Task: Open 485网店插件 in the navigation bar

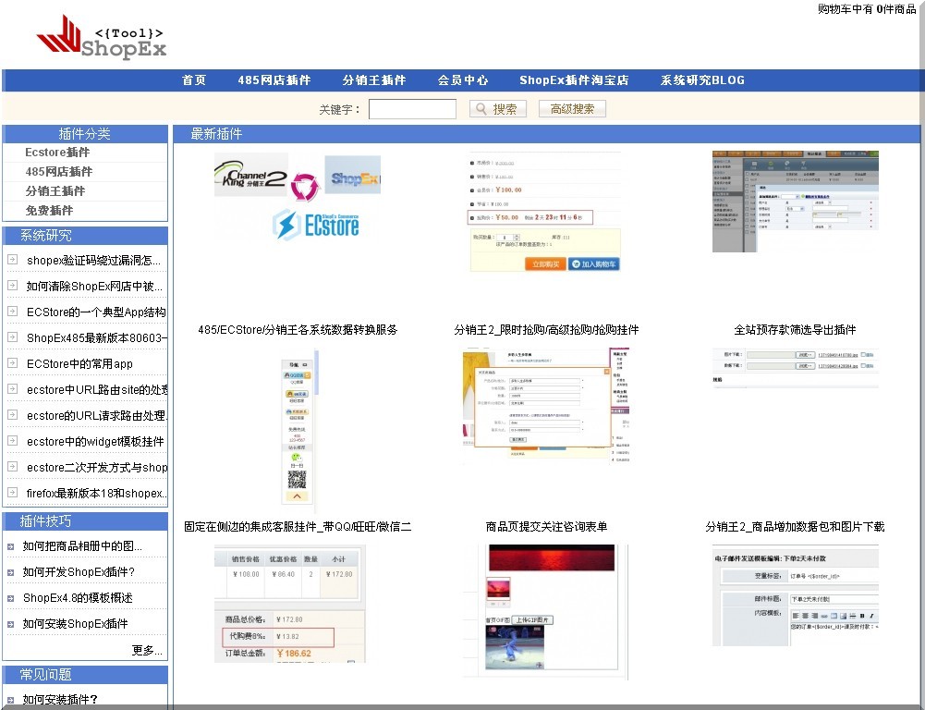Action: (x=274, y=80)
